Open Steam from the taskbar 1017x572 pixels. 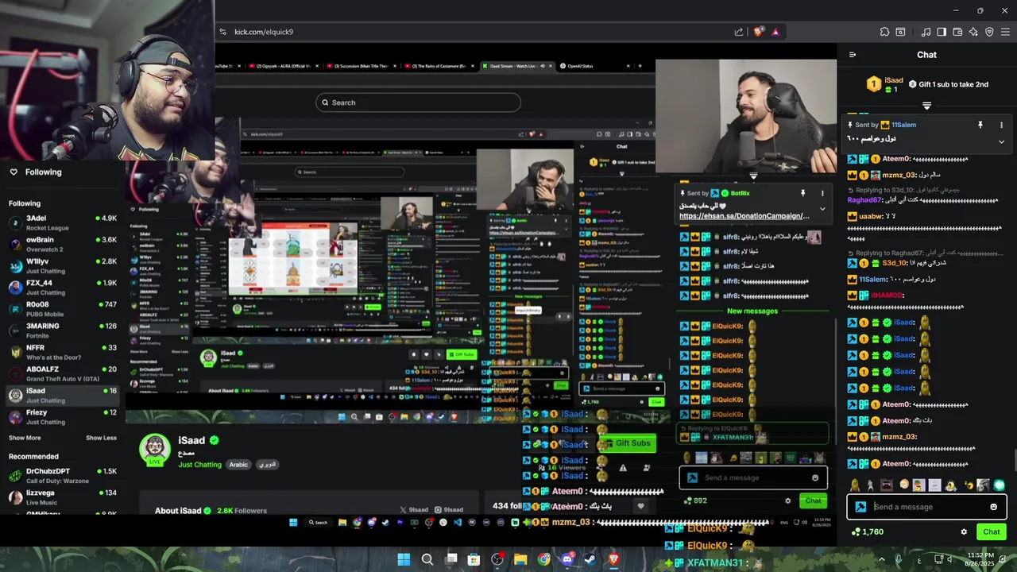(x=590, y=559)
